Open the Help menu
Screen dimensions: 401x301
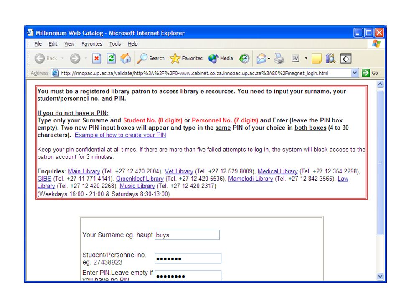click(x=133, y=44)
